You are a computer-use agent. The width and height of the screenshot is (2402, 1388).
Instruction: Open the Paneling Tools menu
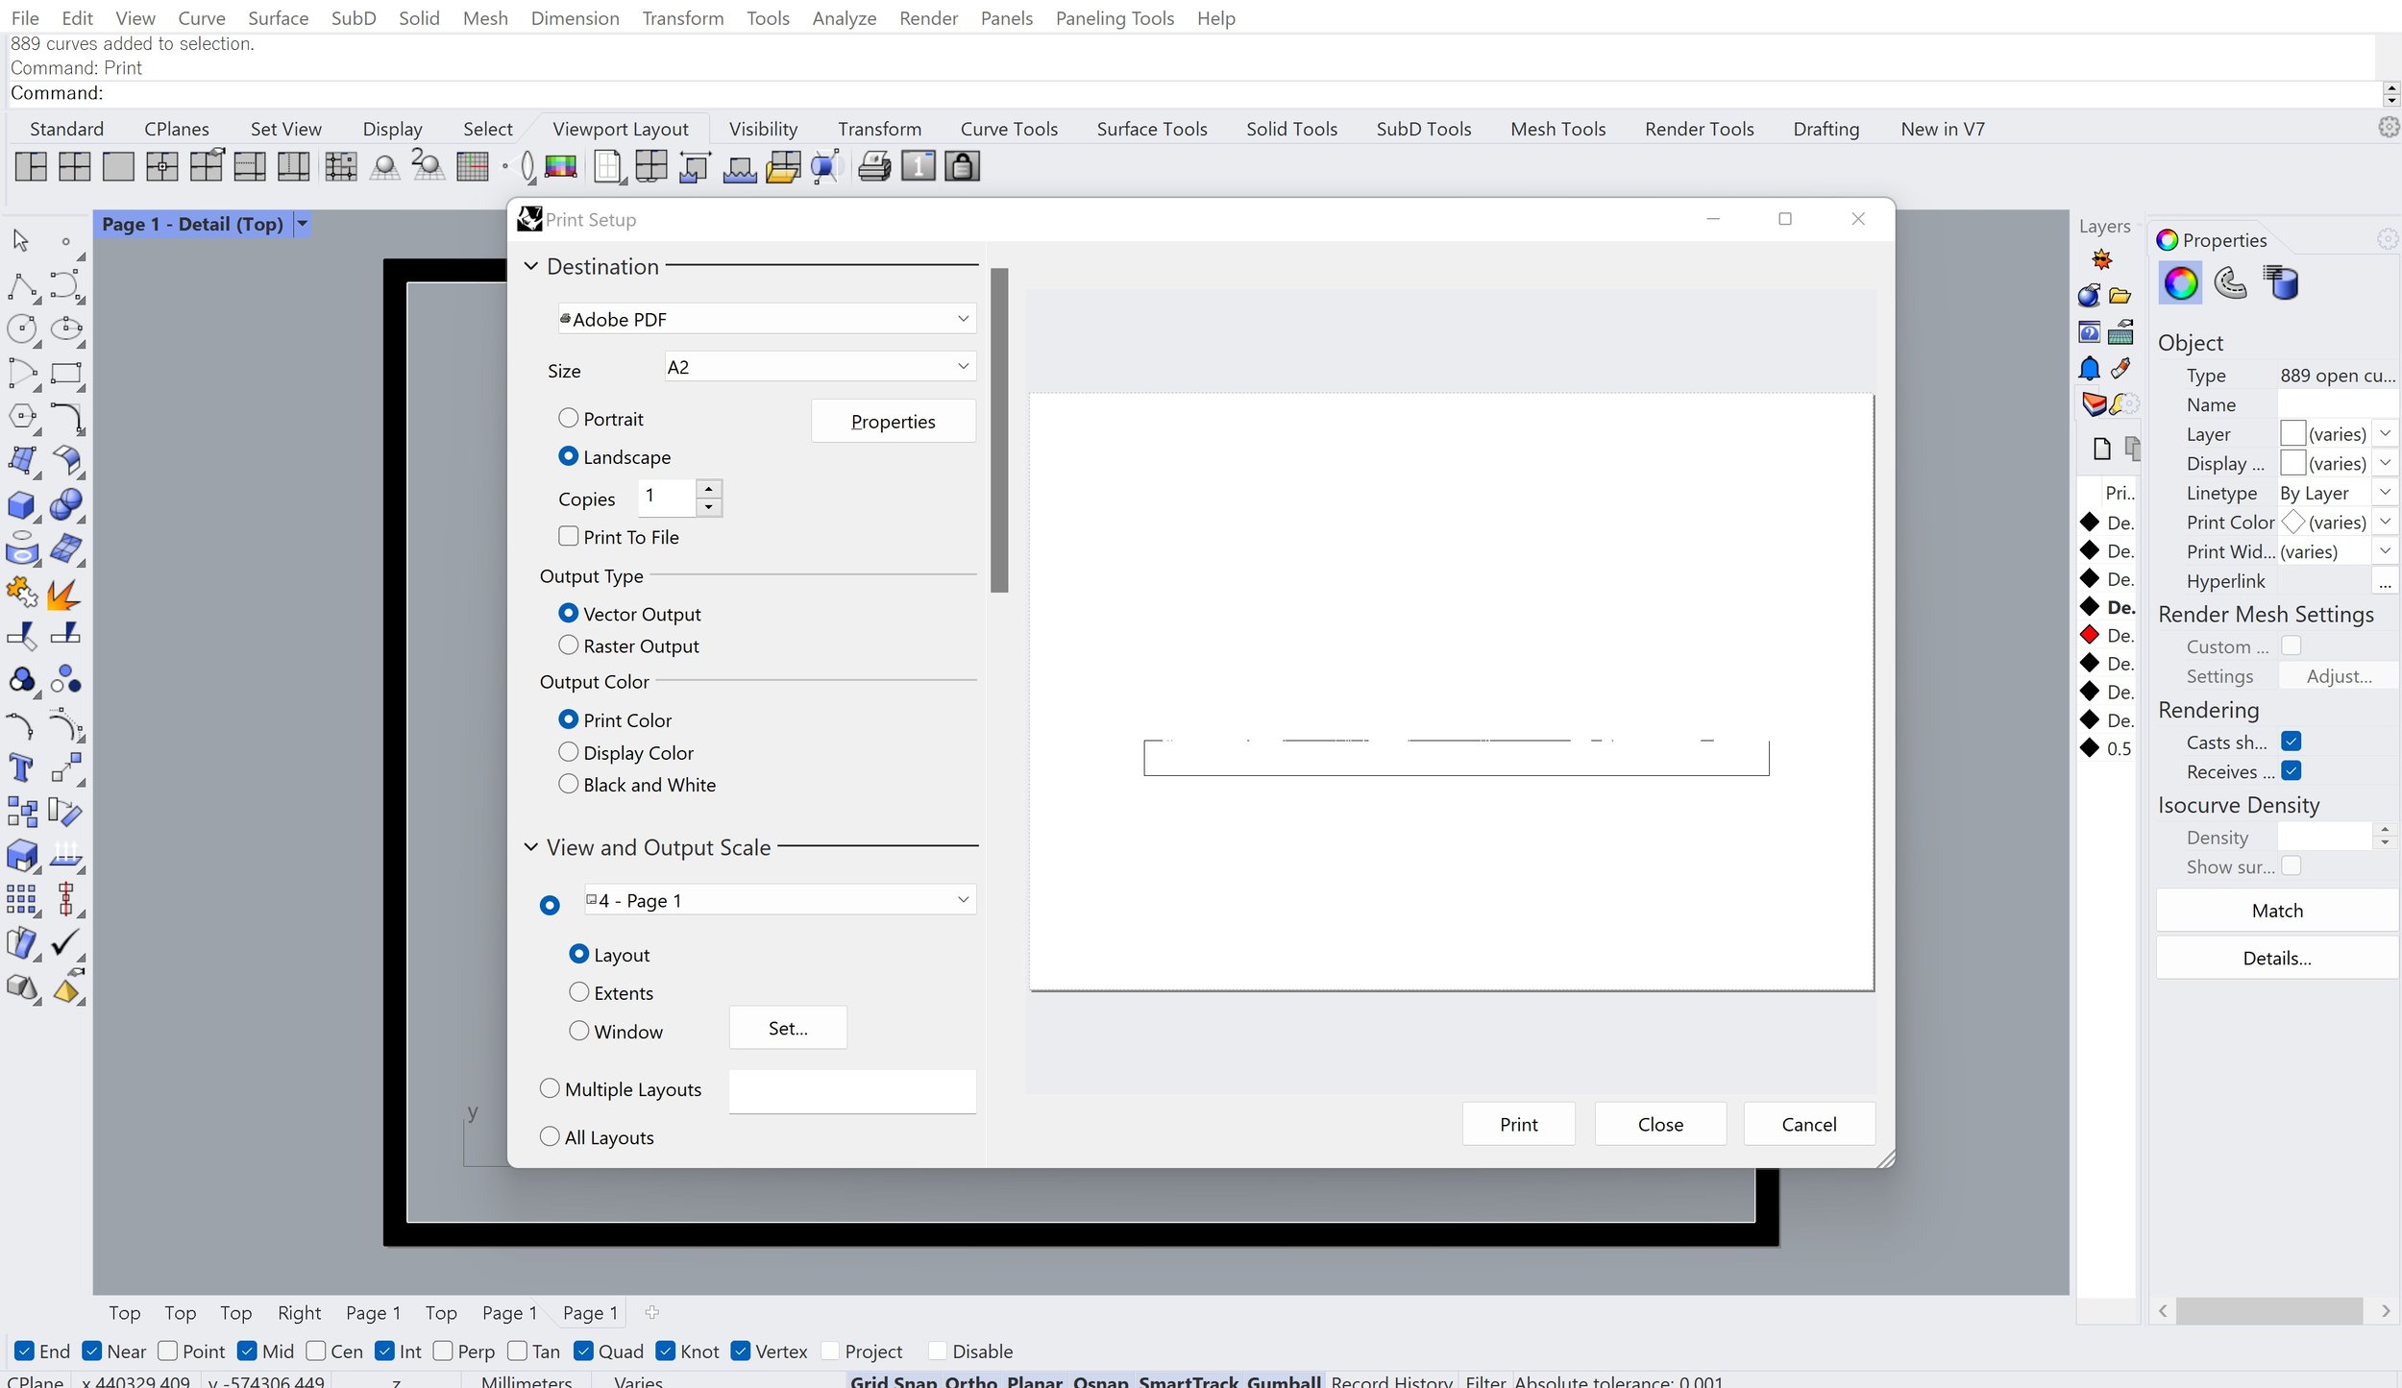point(1115,18)
